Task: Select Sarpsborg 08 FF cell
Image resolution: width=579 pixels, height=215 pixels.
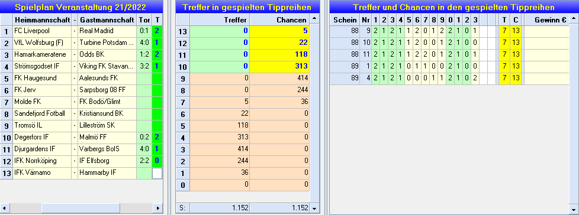Action: pos(107,90)
